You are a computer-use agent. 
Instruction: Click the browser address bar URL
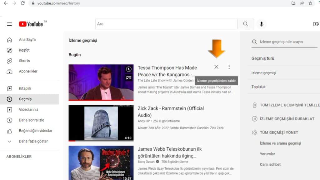pos(58,3)
